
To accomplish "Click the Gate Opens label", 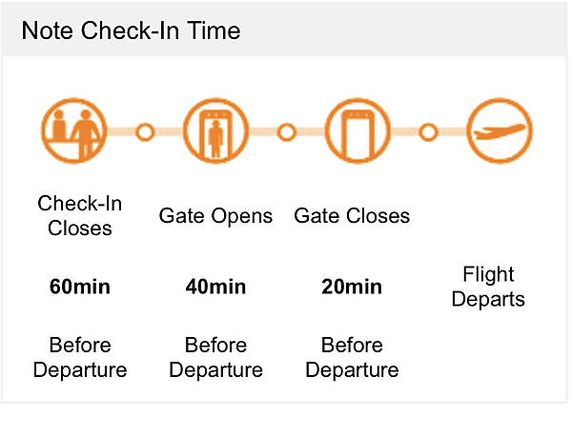I will (215, 216).
